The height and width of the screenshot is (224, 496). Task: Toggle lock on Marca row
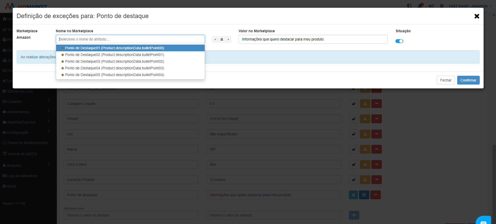(x=354, y=149)
